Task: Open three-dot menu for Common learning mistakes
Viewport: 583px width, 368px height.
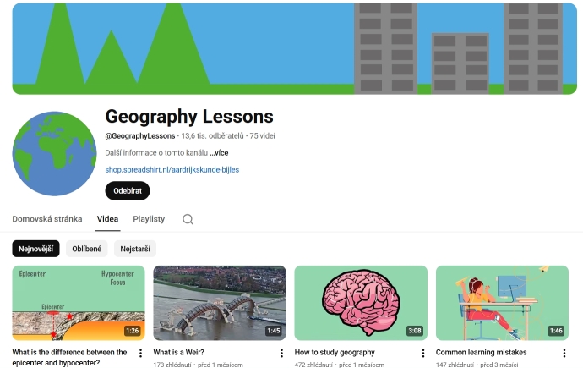Action: (564, 353)
